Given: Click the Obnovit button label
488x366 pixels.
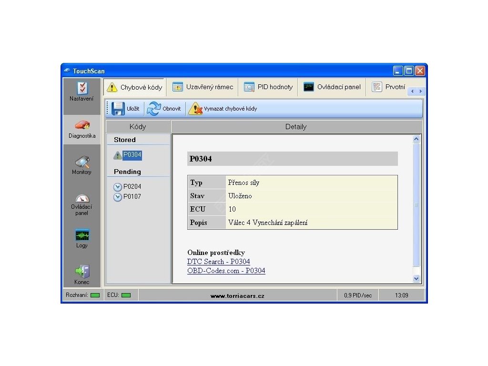Looking at the screenshot, I should pos(172,109).
